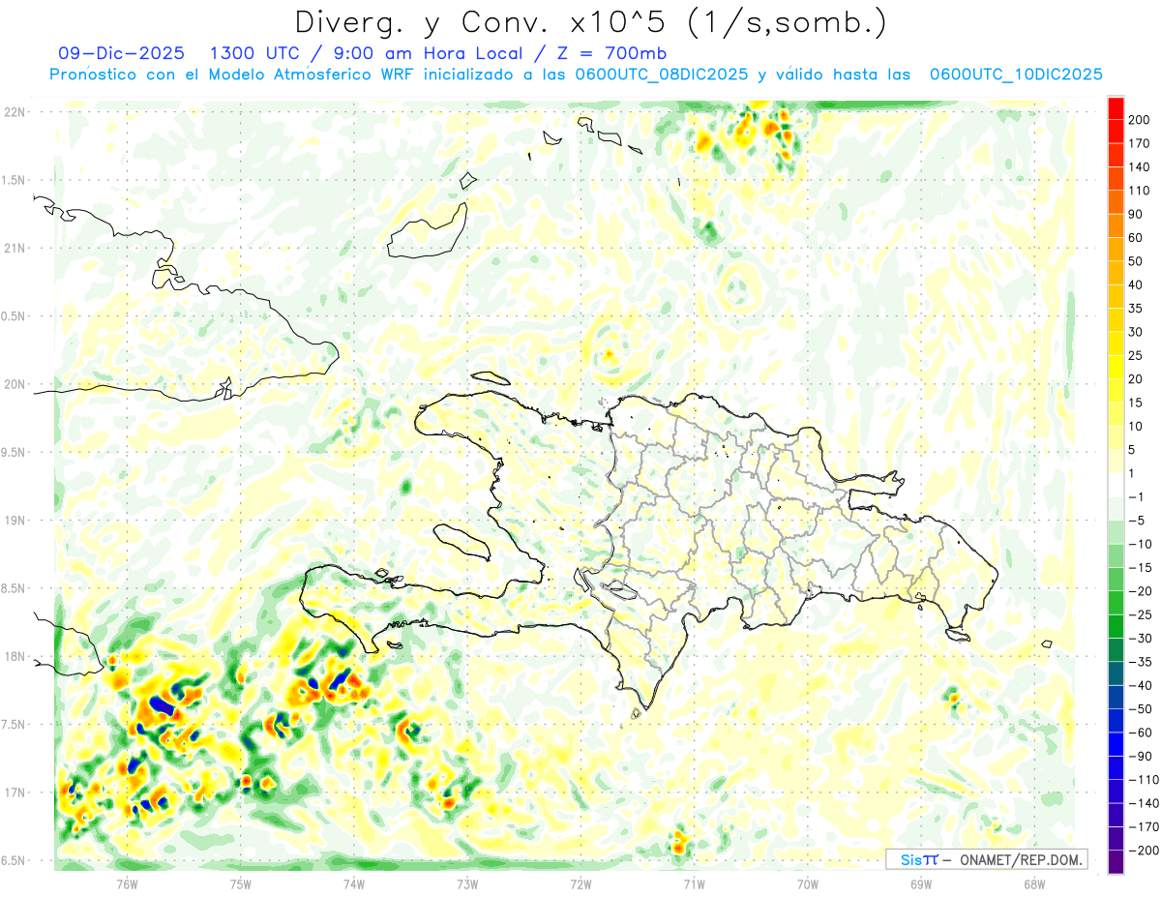1161x897 pixels.
Task: Click the '76W' longitude label
Action: 128,883
